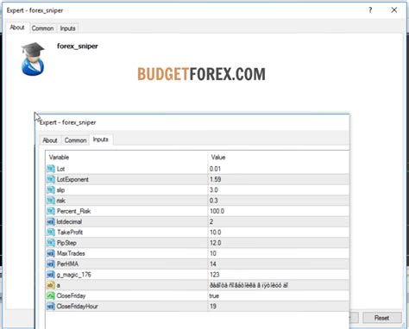This screenshot has width=409, height=329.
Task: Click the lotdecimal integer type icon
Action: [51, 221]
